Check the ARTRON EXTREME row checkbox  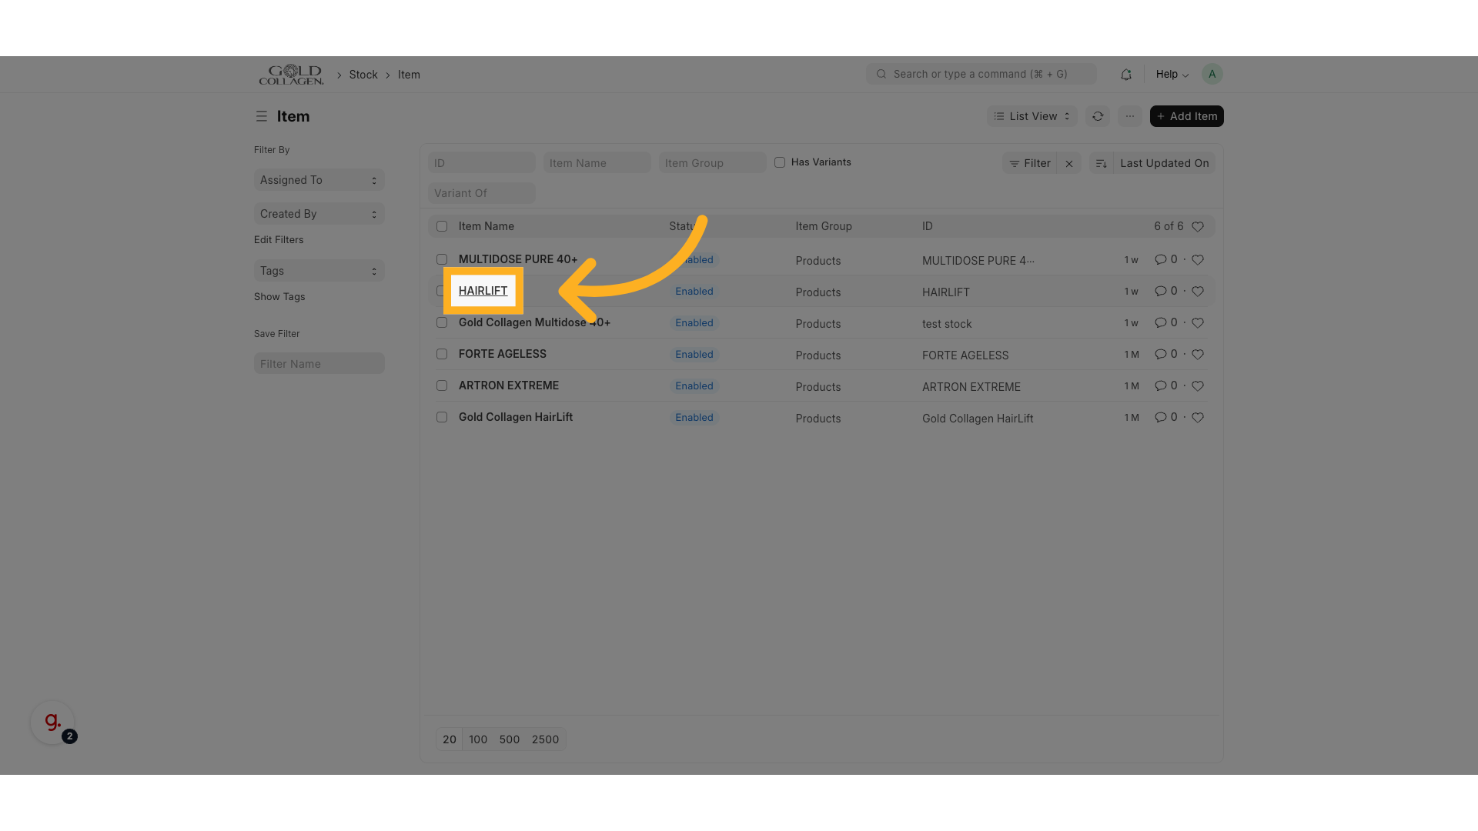(442, 385)
